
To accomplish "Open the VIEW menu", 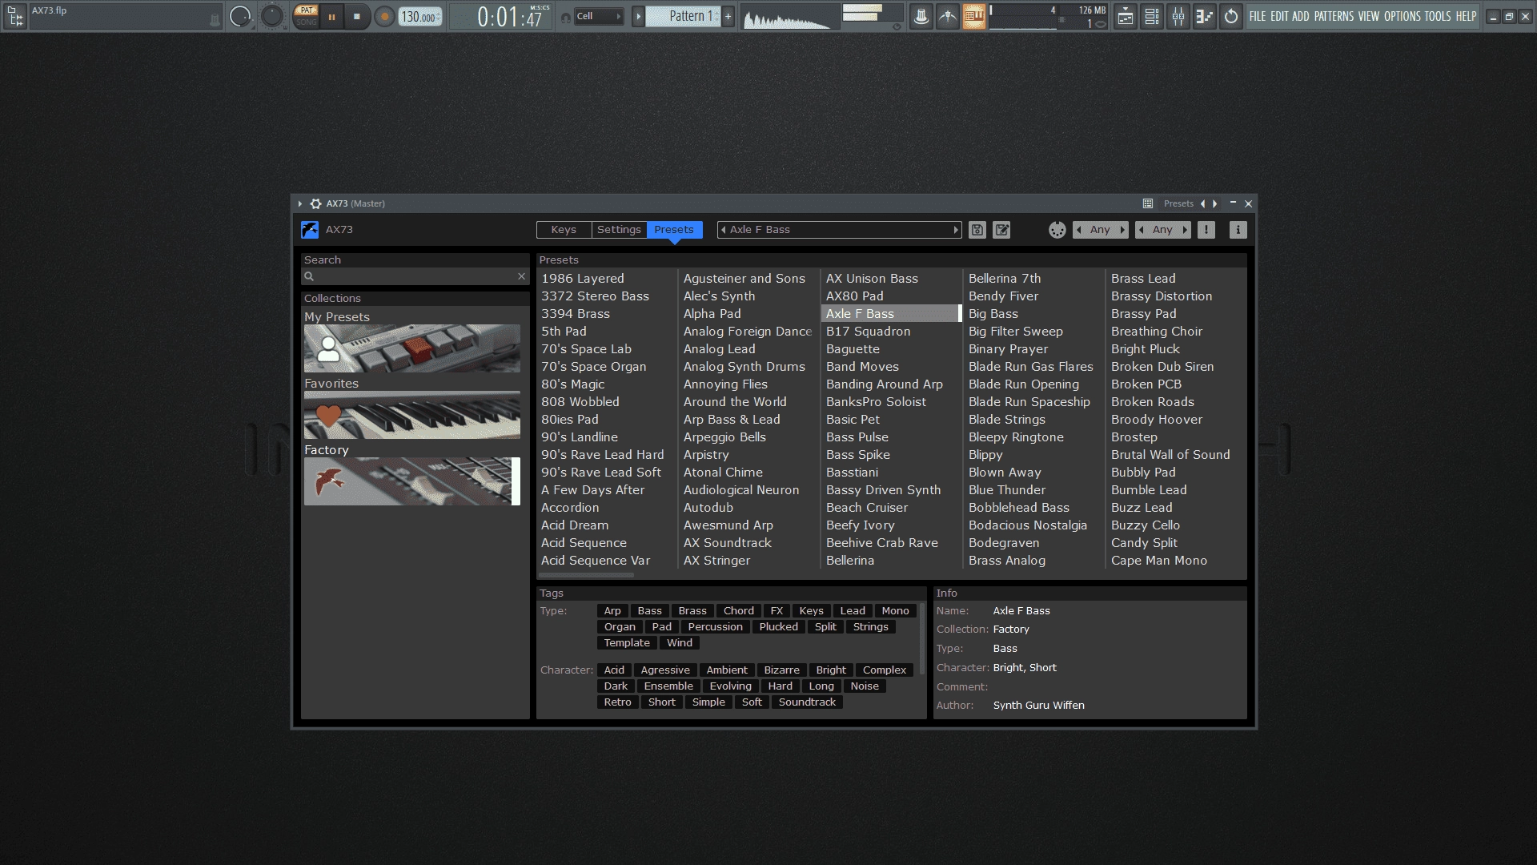I will [1369, 16].
